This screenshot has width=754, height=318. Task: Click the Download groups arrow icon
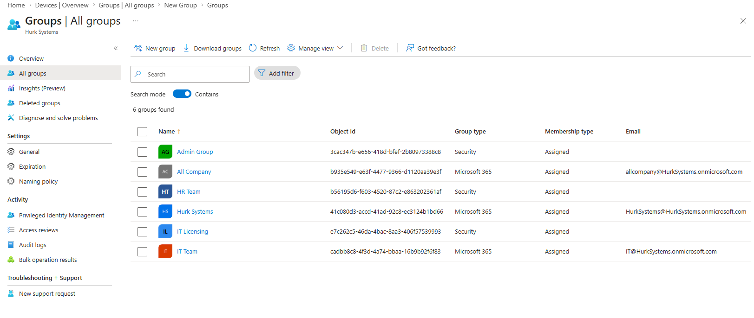click(x=186, y=48)
